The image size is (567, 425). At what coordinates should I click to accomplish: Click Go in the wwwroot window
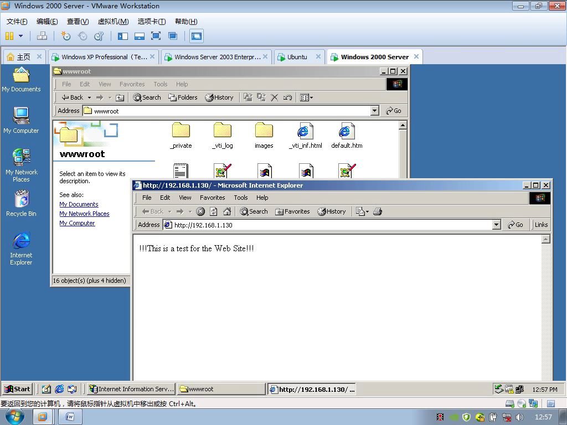click(394, 111)
